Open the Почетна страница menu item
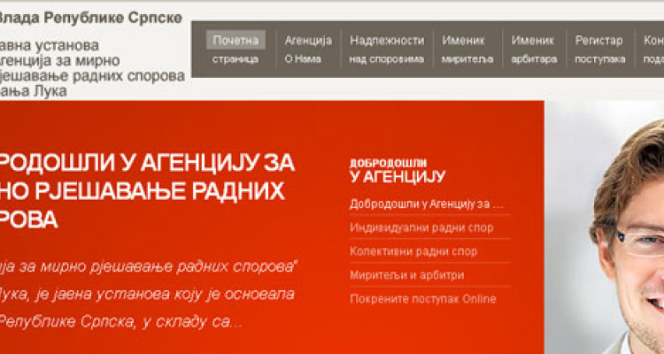Image resolution: width=664 pixels, height=354 pixels. [x=235, y=50]
